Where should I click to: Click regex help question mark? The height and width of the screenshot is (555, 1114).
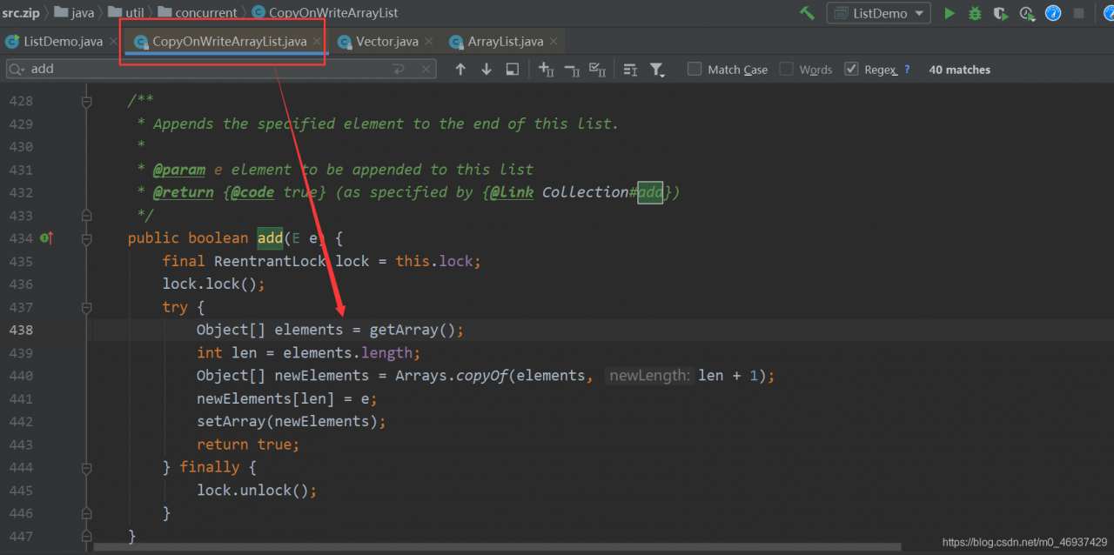(907, 70)
